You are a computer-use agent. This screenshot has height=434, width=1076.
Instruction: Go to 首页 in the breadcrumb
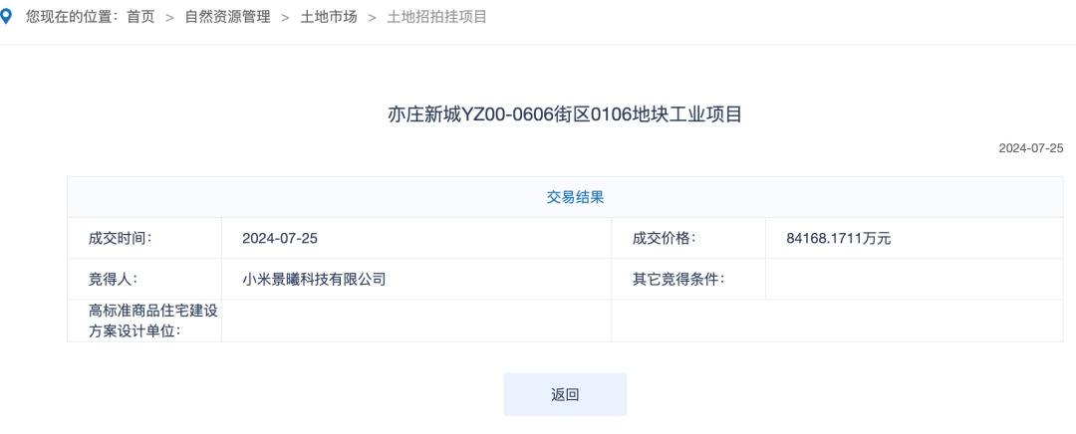click(140, 17)
